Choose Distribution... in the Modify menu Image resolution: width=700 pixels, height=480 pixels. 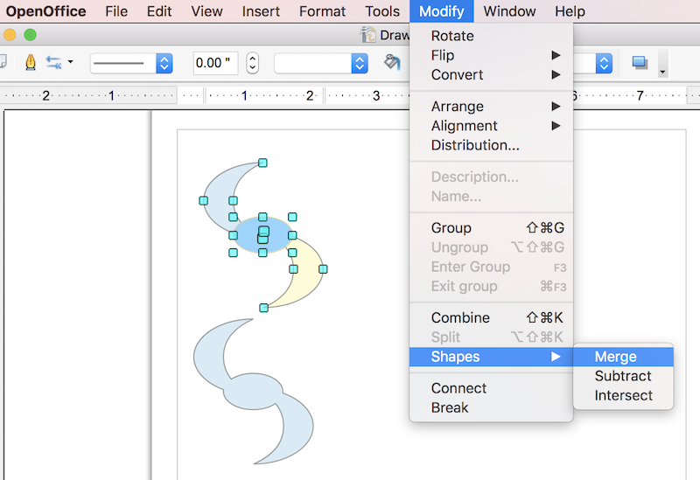pos(491,145)
